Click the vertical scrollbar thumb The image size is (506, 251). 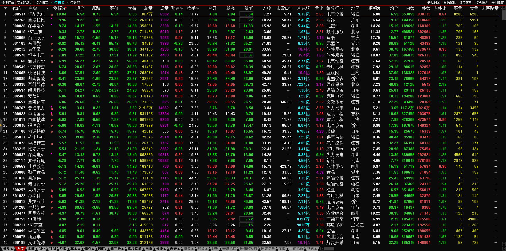coord(504,15)
